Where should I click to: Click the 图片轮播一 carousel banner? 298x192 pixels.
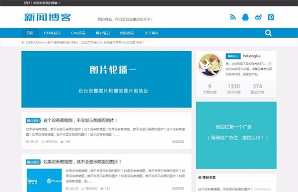tap(106, 79)
